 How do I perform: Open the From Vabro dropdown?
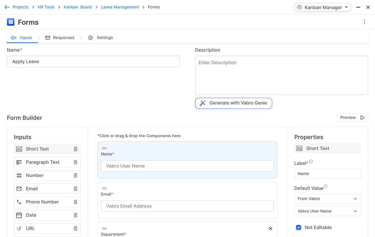click(327, 199)
